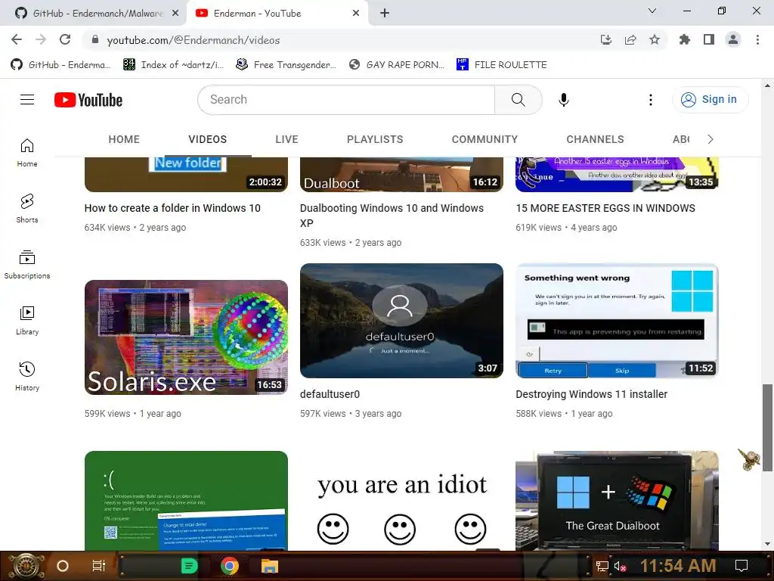Image resolution: width=774 pixels, height=581 pixels.
Task: Select the PLAYLISTS channel tab
Action: coord(375,139)
